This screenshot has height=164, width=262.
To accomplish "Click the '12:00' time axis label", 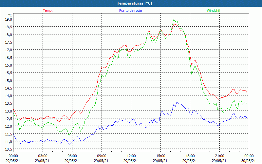I will (131, 156).
